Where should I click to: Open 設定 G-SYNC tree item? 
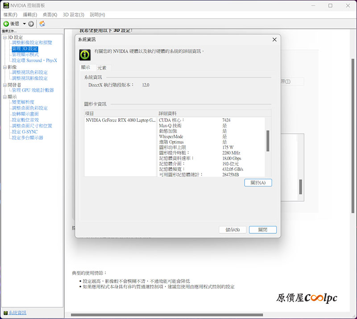pos(25,132)
